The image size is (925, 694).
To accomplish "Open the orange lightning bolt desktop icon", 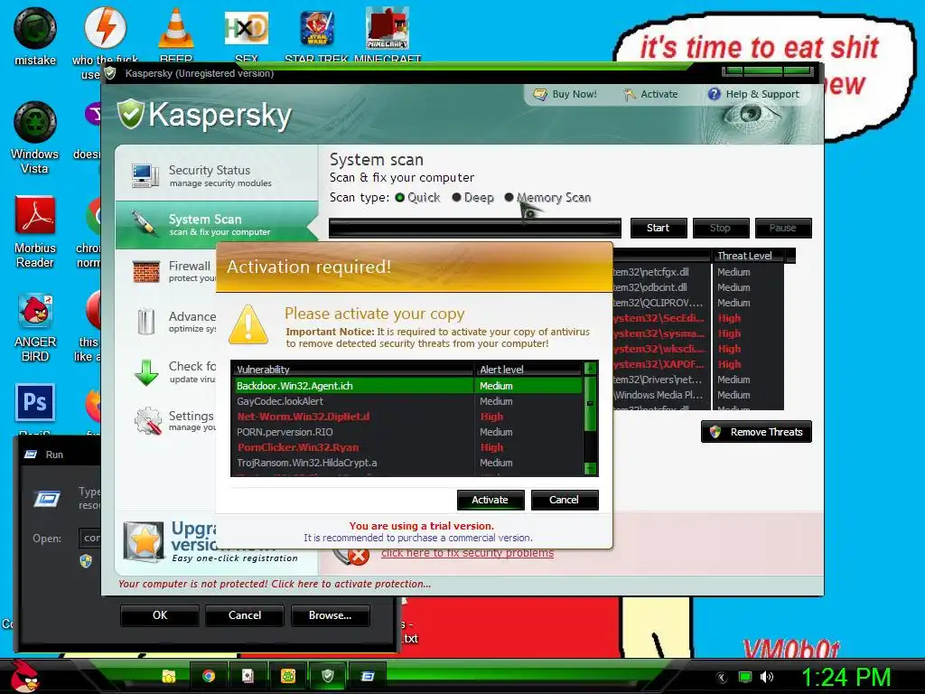I will coord(105,28).
